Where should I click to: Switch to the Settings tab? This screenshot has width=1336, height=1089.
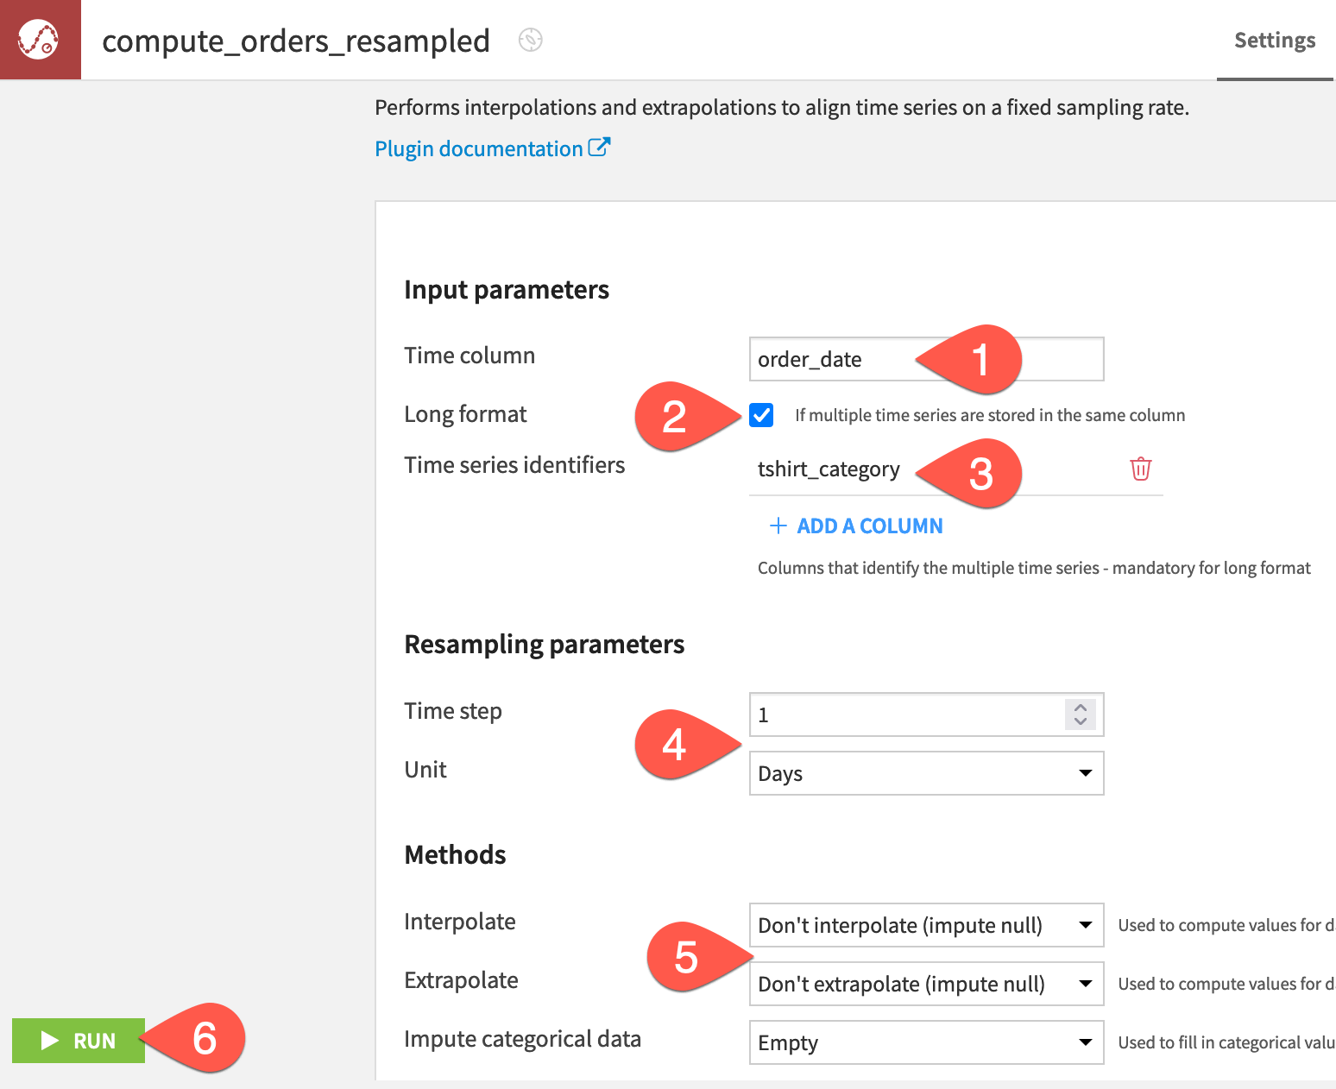[x=1275, y=41]
